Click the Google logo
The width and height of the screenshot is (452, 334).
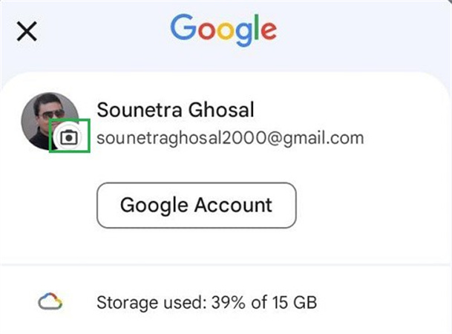click(223, 30)
